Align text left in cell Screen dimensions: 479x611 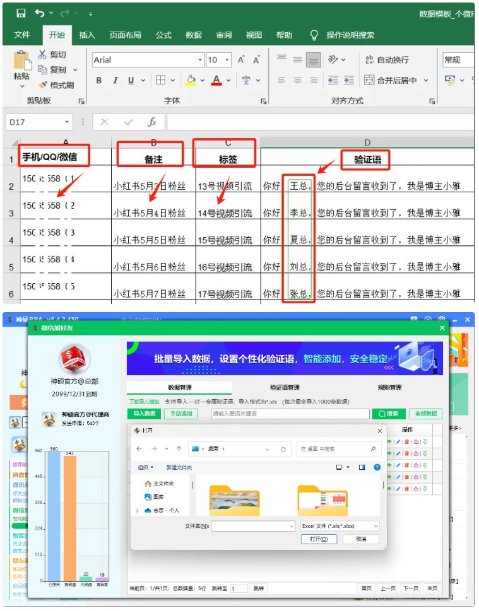click(x=281, y=80)
